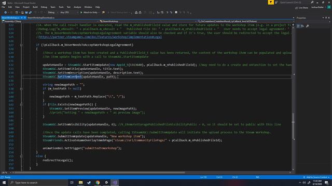Click the Joshua Butler account name

(317, 7)
